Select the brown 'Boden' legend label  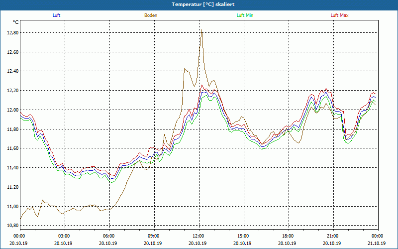pyautogui.click(x=151, y=15)
